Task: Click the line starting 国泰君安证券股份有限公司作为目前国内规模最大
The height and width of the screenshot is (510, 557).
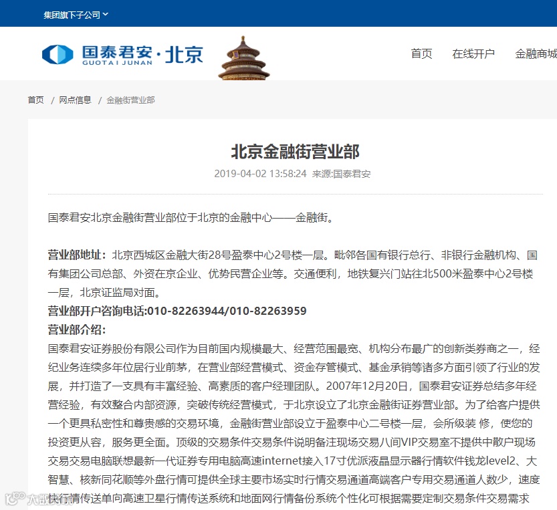Action: tap(294, 348)
